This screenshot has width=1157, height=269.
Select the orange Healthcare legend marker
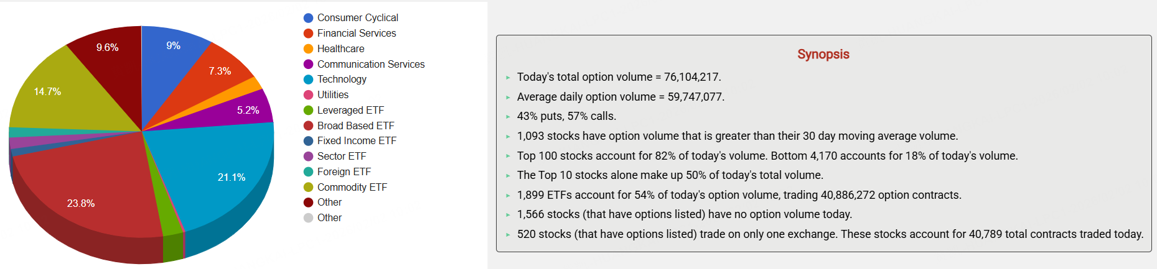(308, 49)
